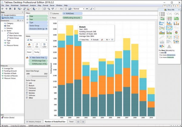
Task: Select horizontal bars chart in Show Me
Action: pyautogui.click(x=162, y=23)
